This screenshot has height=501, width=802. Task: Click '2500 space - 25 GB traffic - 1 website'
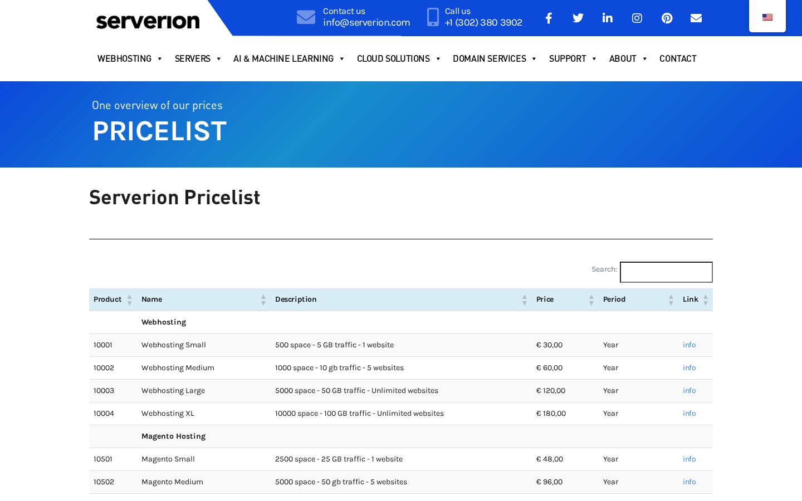coord(339,459)
